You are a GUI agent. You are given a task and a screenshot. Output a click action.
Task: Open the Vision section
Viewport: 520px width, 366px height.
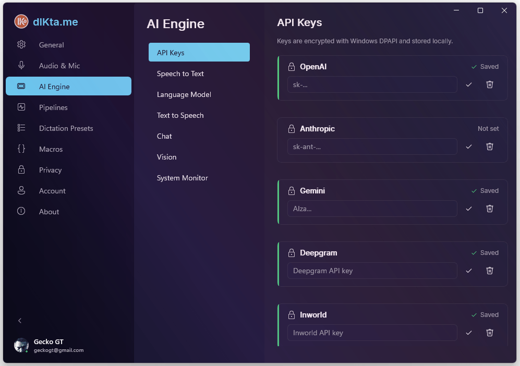199,157
